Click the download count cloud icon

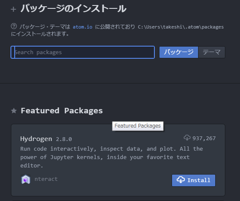pyautogui.click(x=187, y=138)
